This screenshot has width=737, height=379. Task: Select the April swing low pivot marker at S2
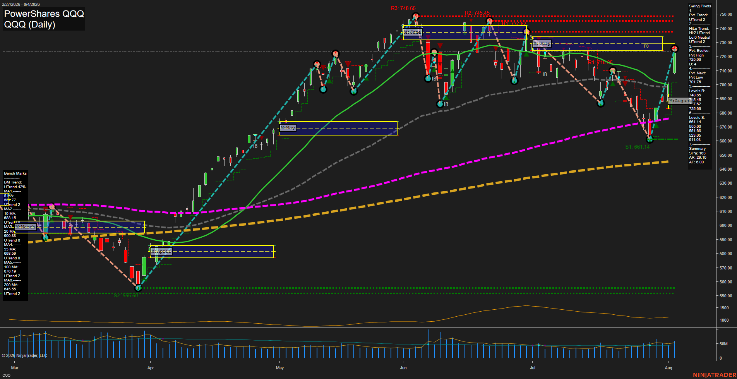(x=138, y=288)
